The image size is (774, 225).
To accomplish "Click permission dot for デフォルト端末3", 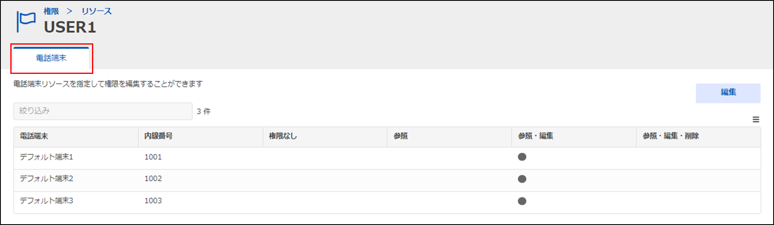I will pos(522,201).
